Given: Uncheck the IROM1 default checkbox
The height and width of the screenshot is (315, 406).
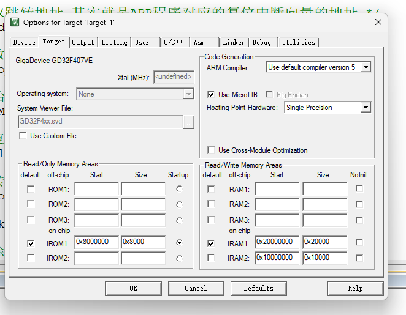Looking at the screenshot, I should [x=31, y=243].
